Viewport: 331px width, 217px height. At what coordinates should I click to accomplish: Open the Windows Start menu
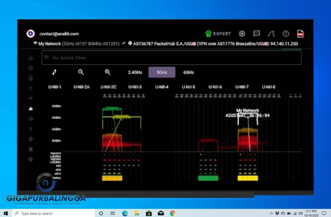(x=6, y=213)
